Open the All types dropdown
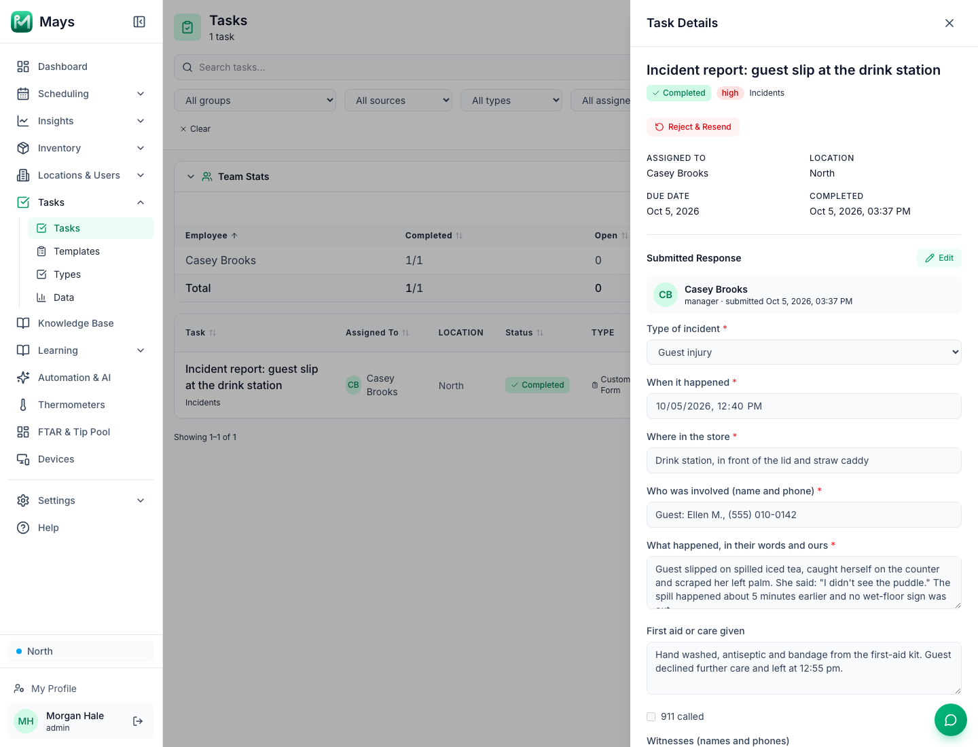Viewport: 978px width, 747px height. point(511,101)
